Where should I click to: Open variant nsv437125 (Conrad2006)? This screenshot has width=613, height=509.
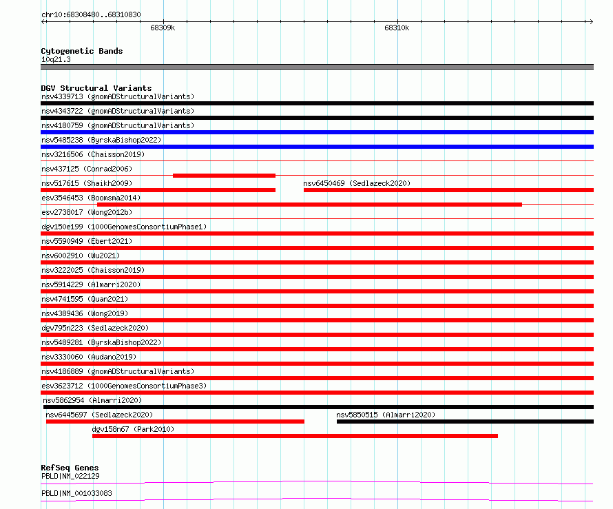click(87, 169)
